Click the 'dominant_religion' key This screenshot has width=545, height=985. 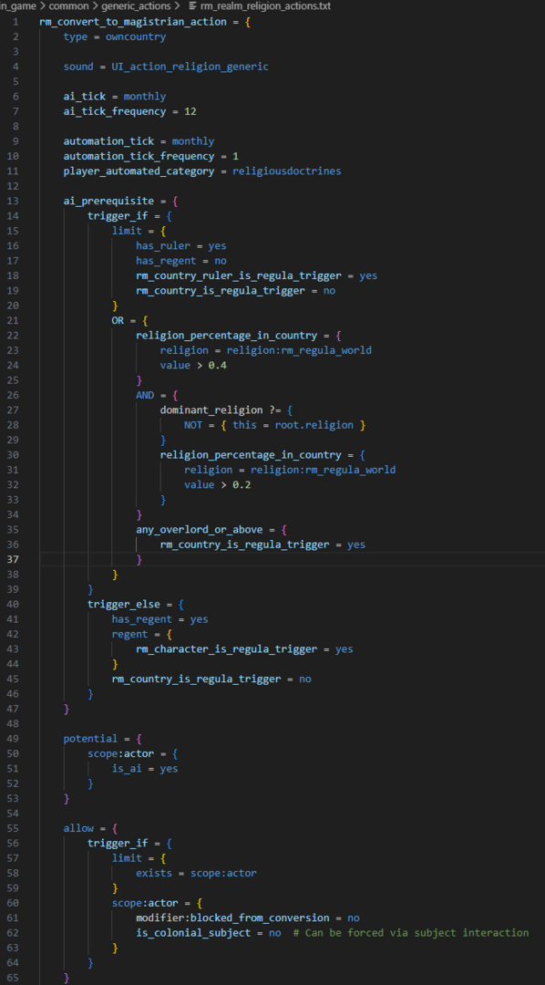click(211, 410)
